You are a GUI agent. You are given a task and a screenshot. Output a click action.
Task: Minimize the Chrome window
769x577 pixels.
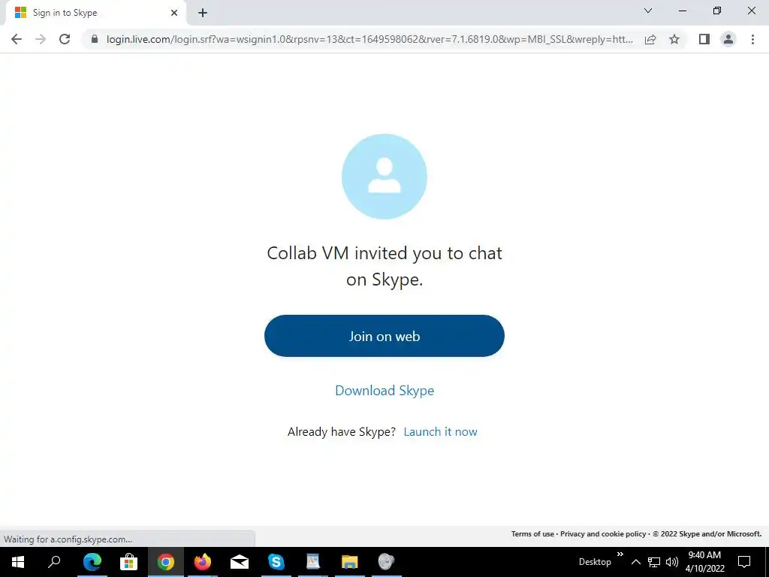(683, 11)
